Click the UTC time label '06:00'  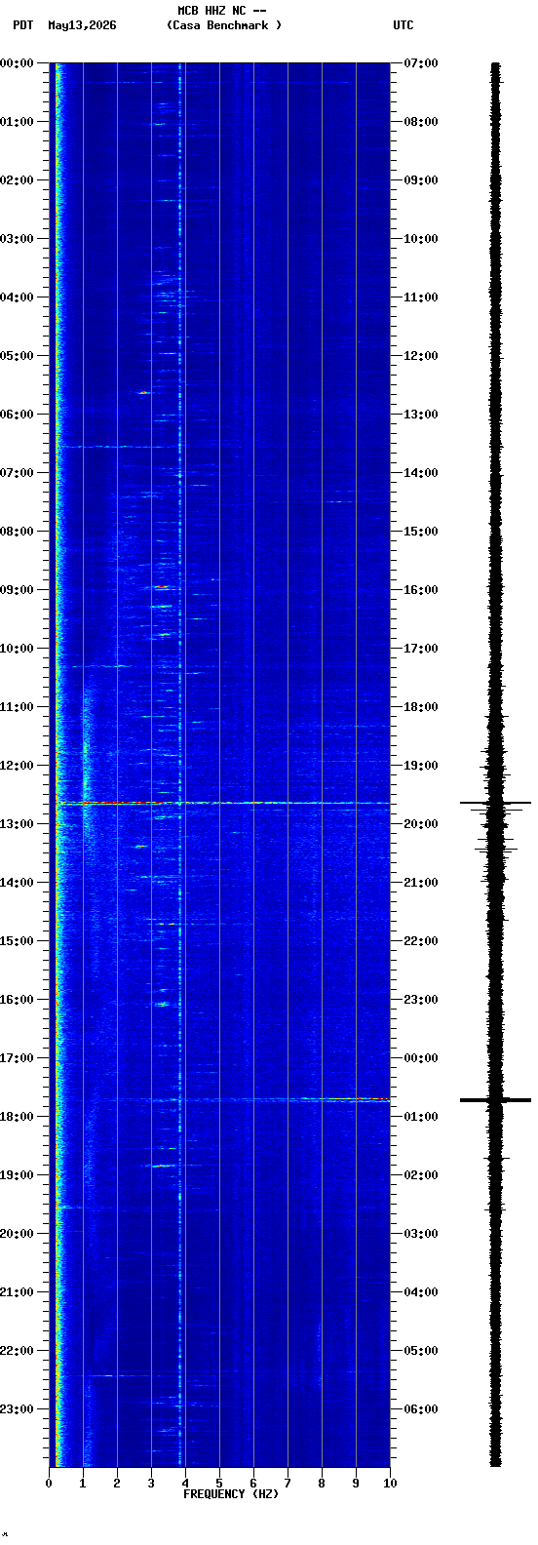coord(421,1409)
